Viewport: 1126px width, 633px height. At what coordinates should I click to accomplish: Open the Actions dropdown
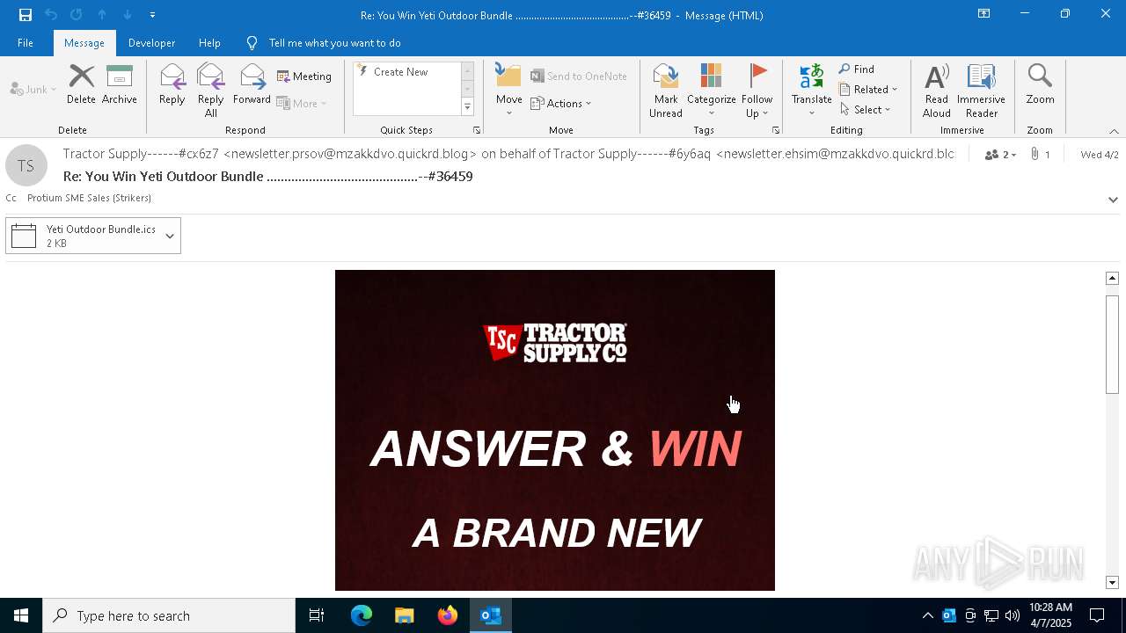561,104
